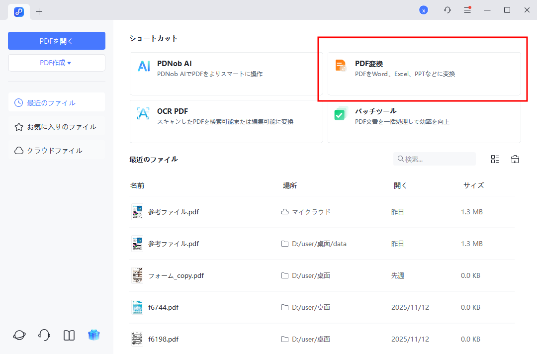
Task: Open a new tab with the plus button
Action: (39, 11)
